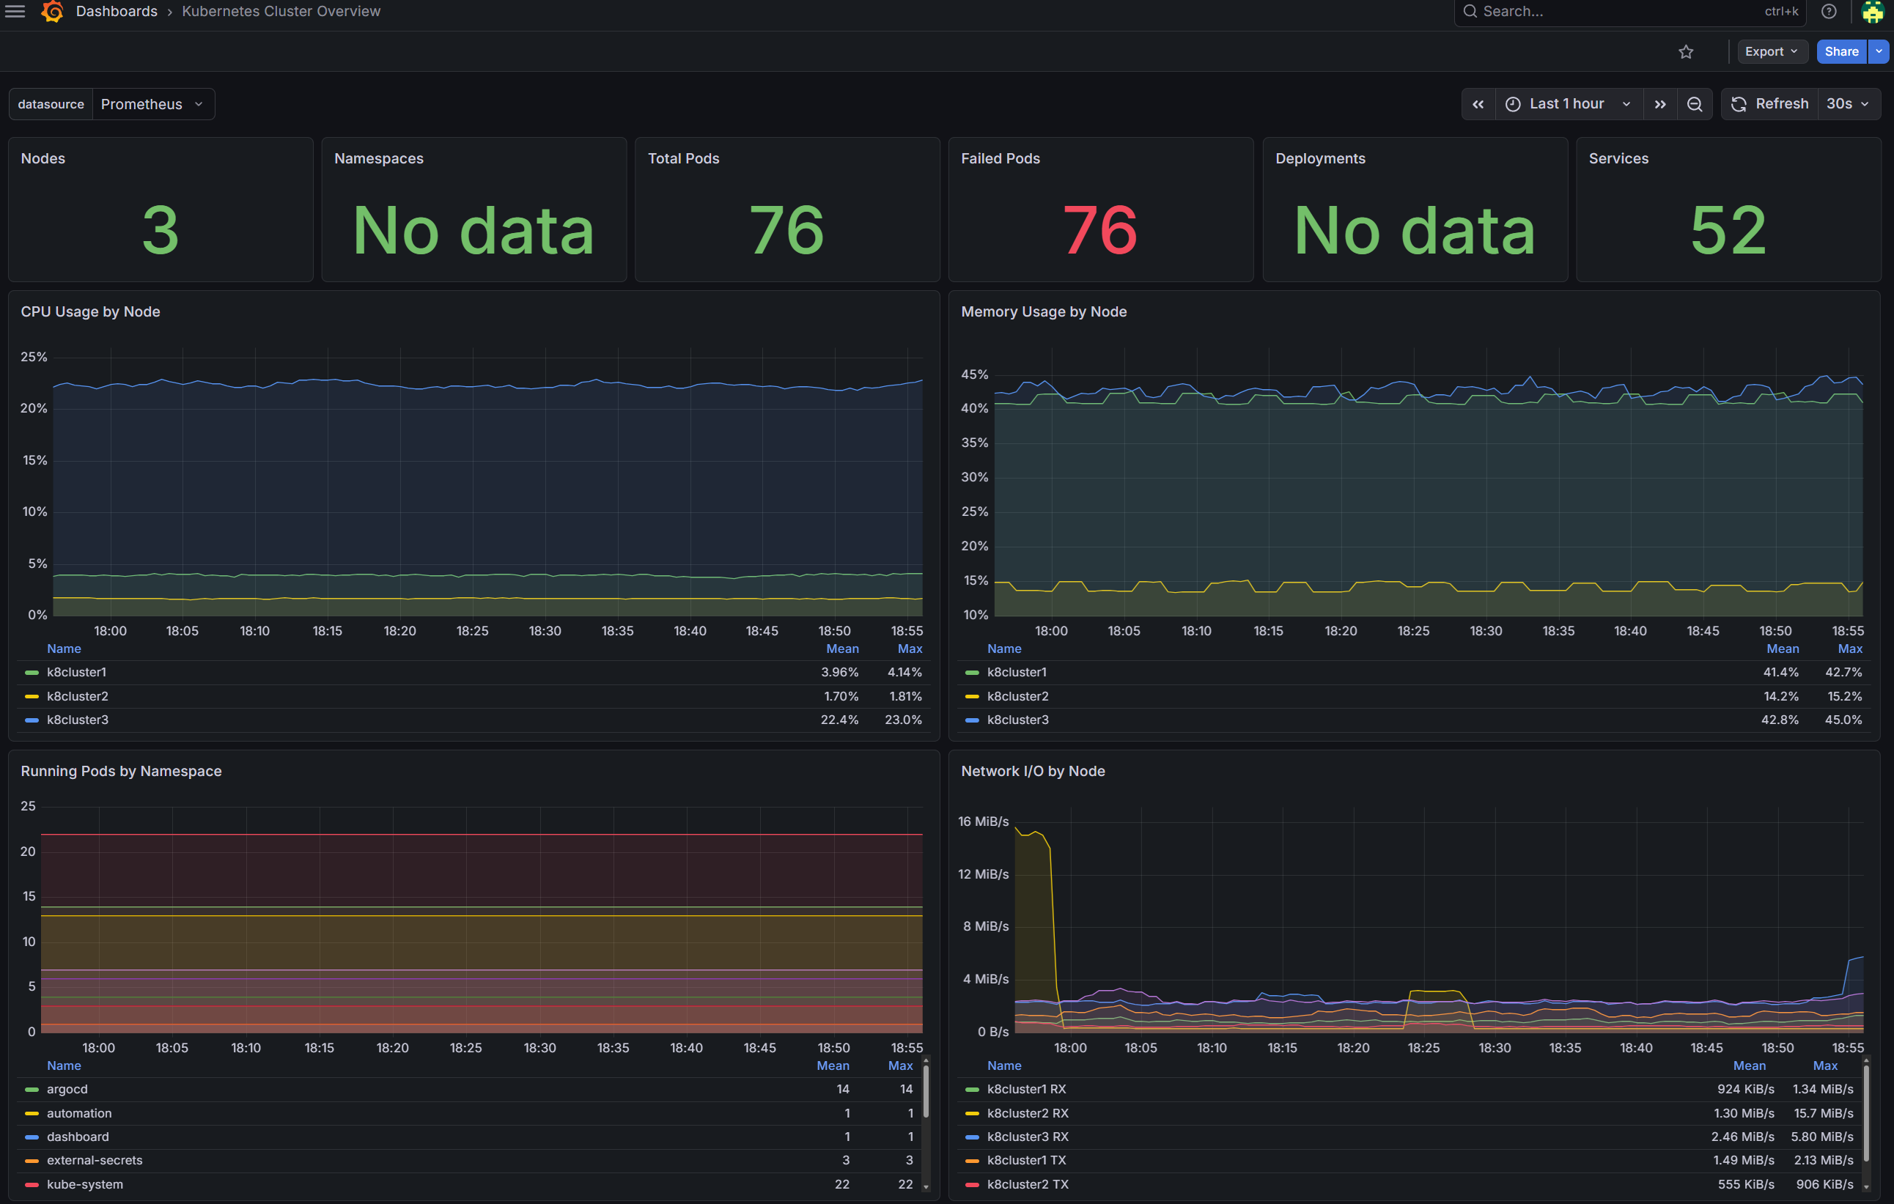Shift time range backward
Image resolution: width=1894 pixels, height=1204 pixels.
tap(1478, 104)
